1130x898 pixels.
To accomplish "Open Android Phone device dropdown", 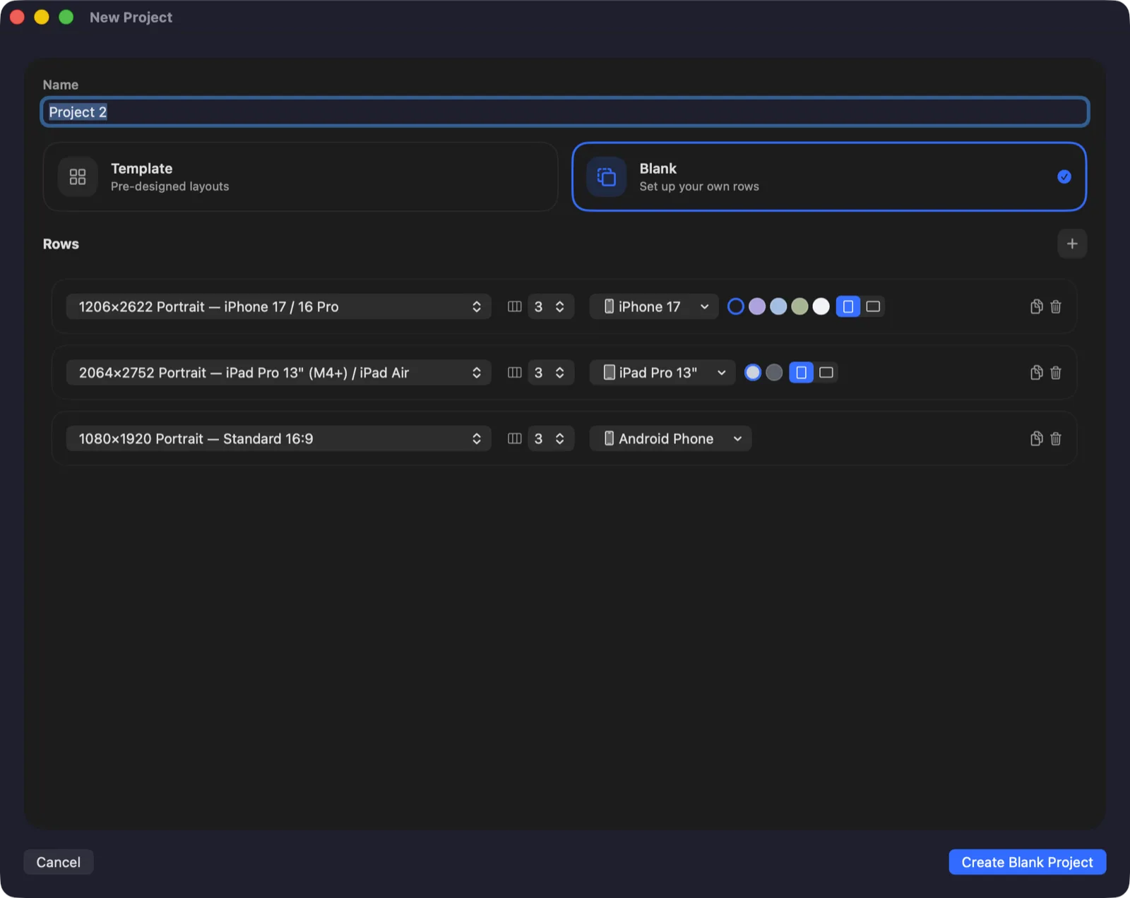I will coord(670,438).
